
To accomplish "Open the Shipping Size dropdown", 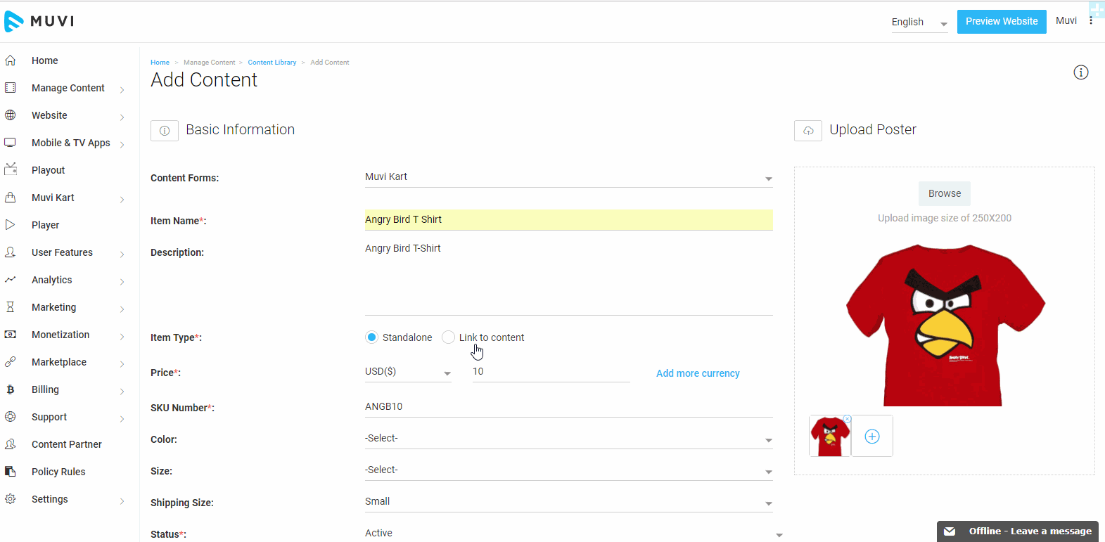I will coord(568,502).
